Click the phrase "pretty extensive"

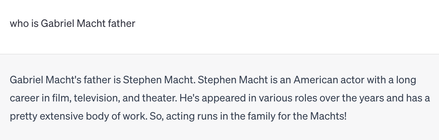click(x=46, y=116)
